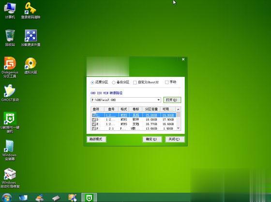Click the 文档 volume label cell
The width and height of the screenshot is (271, 202).
pyautogui.click(x=135, y=124)
